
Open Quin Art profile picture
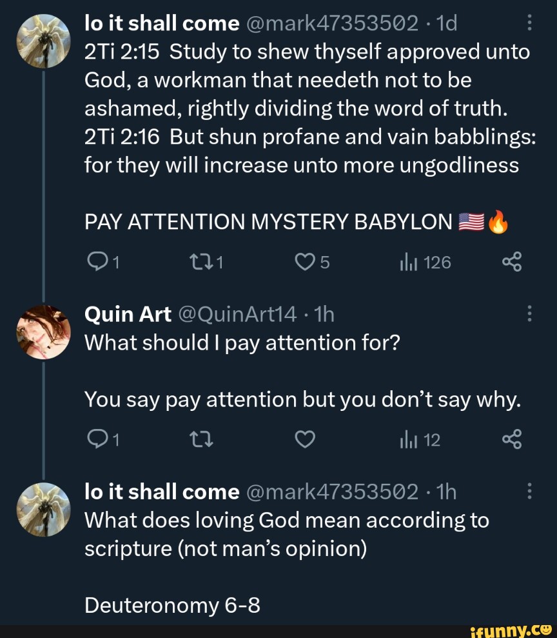tap(43, 331)
